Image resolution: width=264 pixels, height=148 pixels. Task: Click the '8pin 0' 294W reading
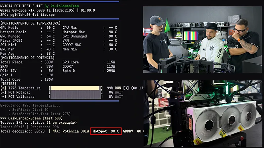click(111, 71)
